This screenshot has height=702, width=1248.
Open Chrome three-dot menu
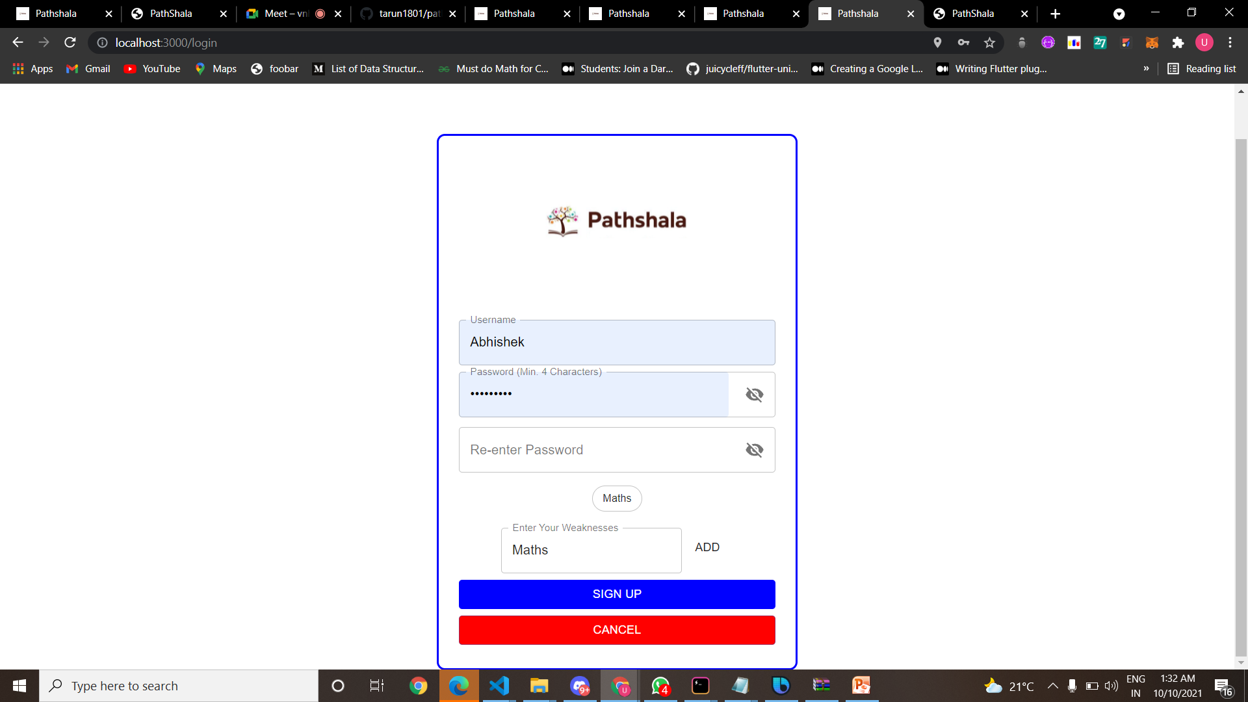click(x=1230, y=42)
